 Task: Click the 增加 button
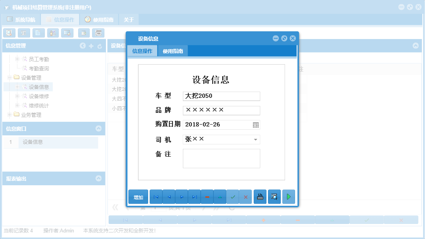pyautogui.click(x=138, y=196)
